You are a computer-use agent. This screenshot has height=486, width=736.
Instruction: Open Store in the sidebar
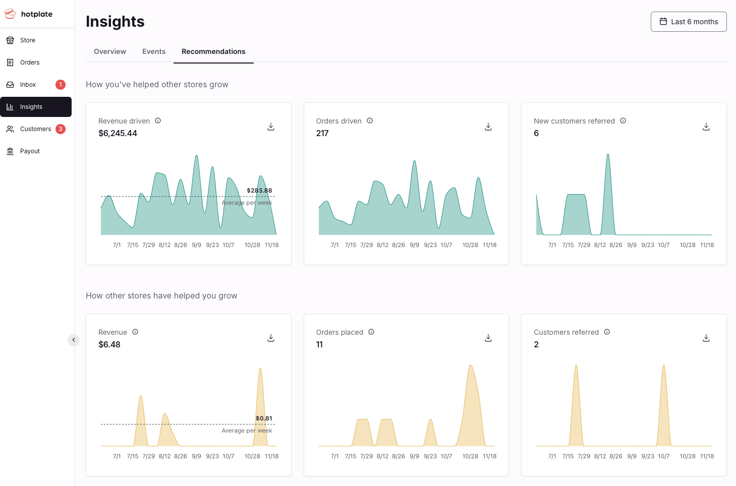pyautogui.click(x=28, y=40)
